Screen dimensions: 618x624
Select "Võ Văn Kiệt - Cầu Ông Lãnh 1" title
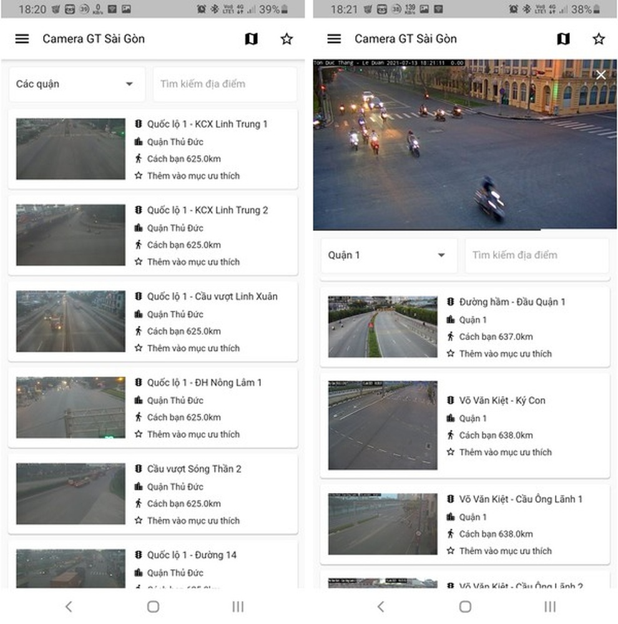click(x=521, y=499)
